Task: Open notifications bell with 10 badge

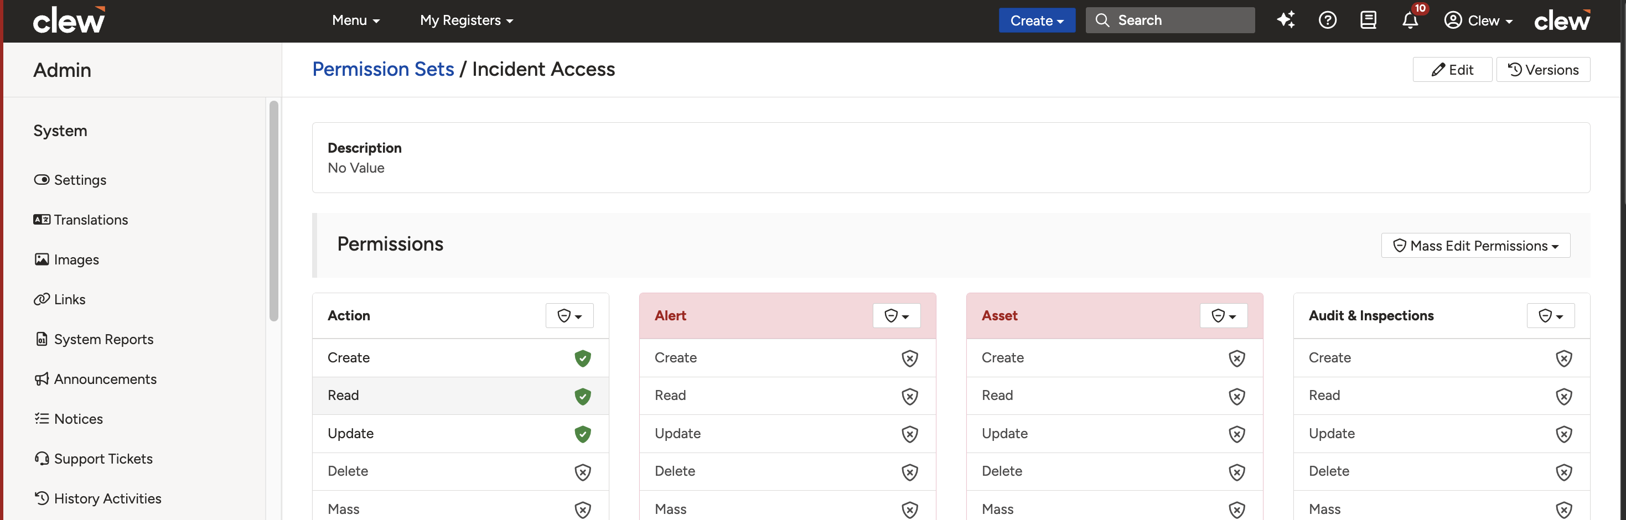Action: [x=1411, y=20]
